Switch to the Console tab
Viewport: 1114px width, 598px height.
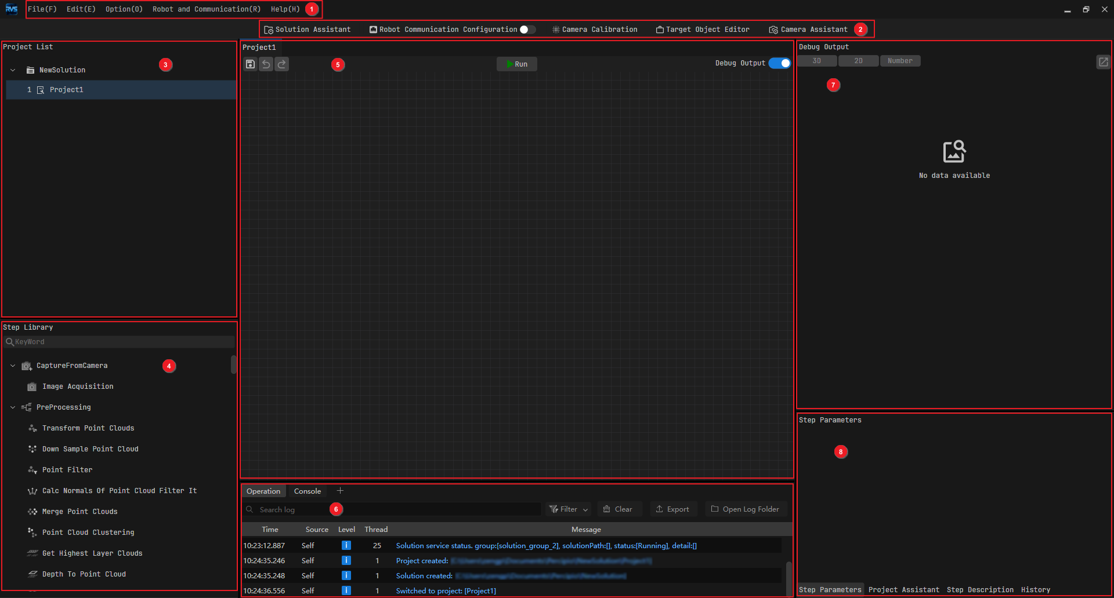point(308,491)
